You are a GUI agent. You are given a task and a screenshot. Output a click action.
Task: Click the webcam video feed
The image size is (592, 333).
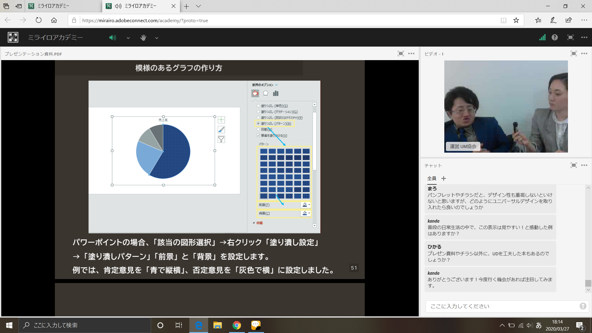(x=506, y=106)
